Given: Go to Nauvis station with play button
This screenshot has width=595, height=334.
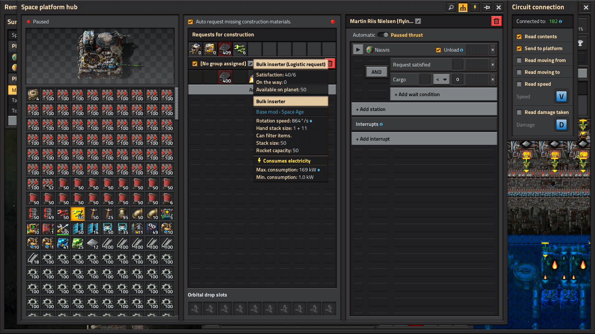Looking at the screenshot, I should [358, 50].
